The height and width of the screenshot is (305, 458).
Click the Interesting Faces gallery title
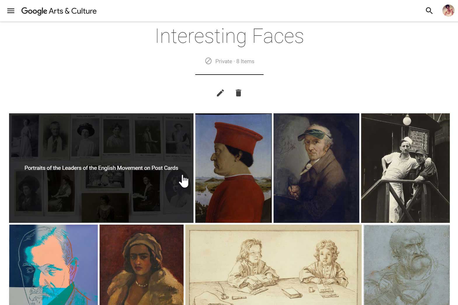tap(229, 36)
